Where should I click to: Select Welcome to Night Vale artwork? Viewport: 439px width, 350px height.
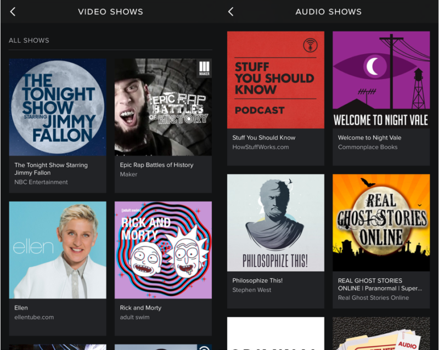[381, 80]
